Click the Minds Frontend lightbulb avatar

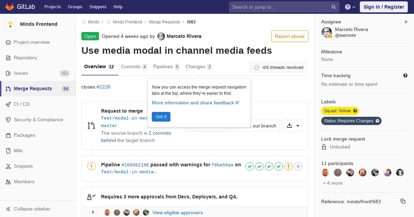[x=10, y=24]
